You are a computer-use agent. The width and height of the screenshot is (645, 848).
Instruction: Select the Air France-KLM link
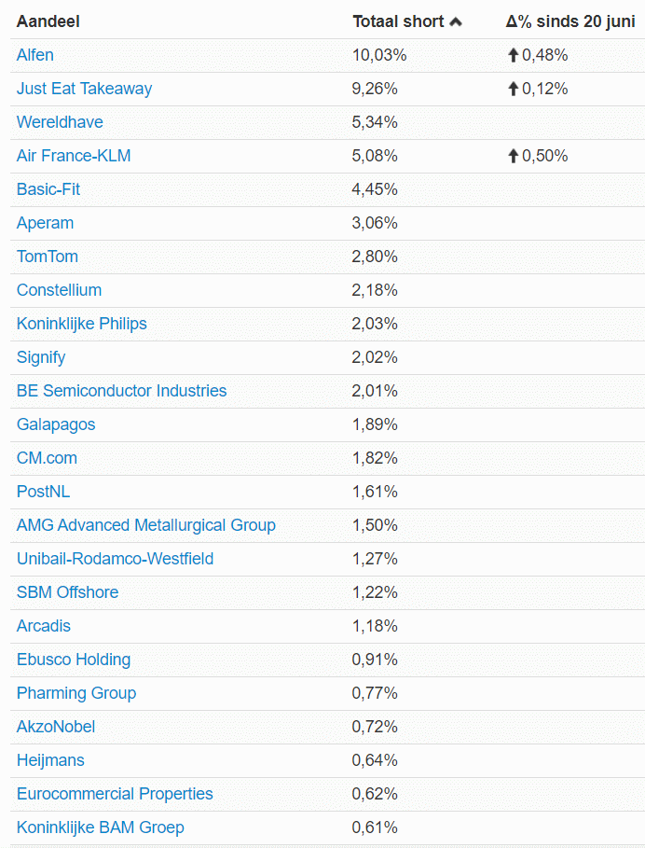pyautogui.click(x=74, y=156)
